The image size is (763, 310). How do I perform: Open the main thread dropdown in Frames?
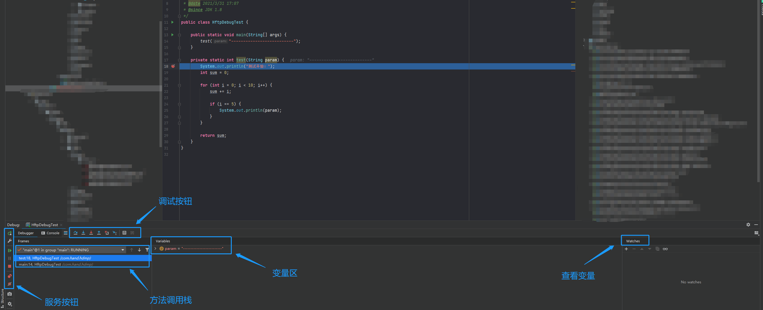[x=123, y=249]
